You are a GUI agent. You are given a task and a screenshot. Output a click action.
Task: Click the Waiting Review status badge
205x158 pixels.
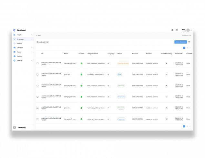pyautogui.click(x=123, y=64)
